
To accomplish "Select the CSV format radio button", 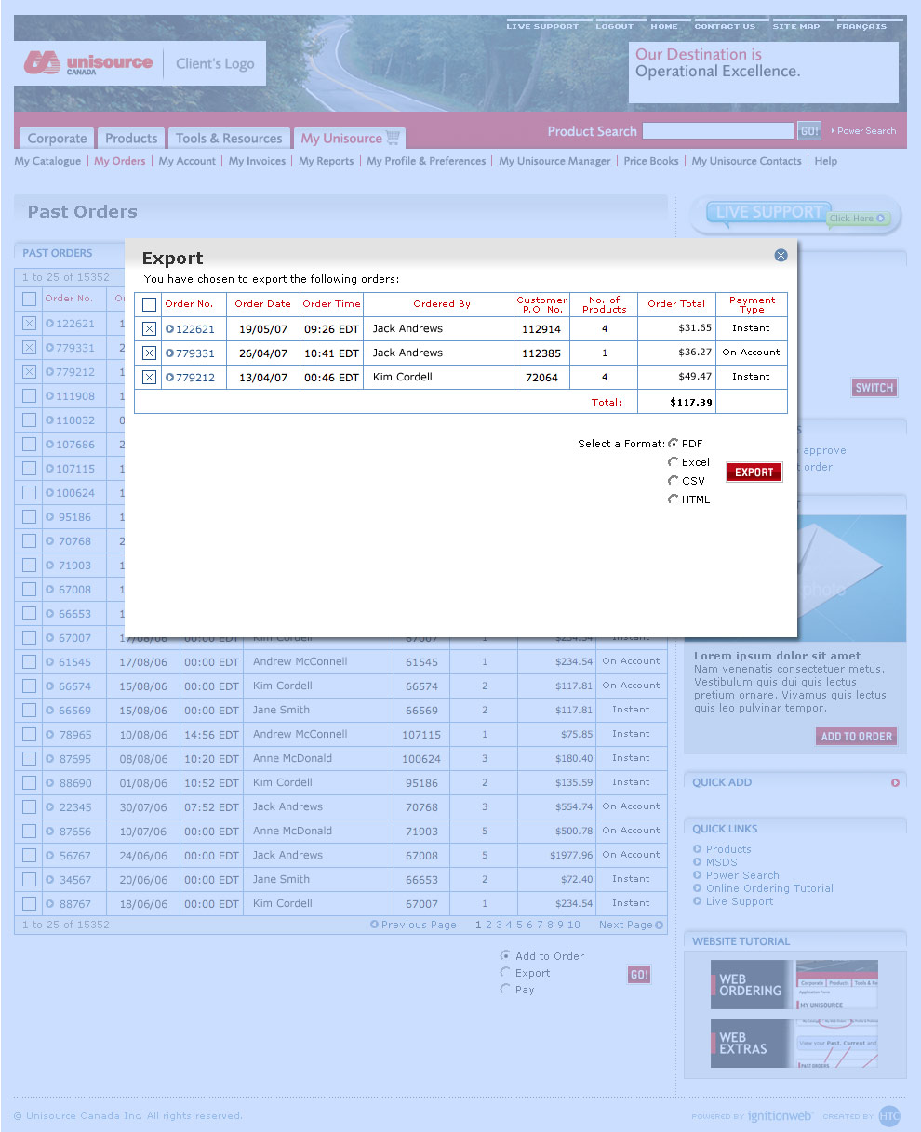I will [673, 480].
